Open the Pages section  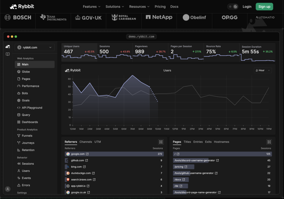(34, 79)
